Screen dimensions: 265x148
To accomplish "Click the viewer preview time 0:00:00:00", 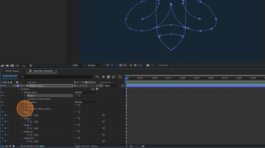I will point(163,65).
